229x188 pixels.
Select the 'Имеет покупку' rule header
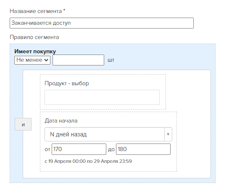(x=35, y=51)
